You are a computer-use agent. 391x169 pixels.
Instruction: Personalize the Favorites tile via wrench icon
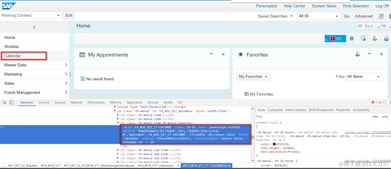coord(358,54)
